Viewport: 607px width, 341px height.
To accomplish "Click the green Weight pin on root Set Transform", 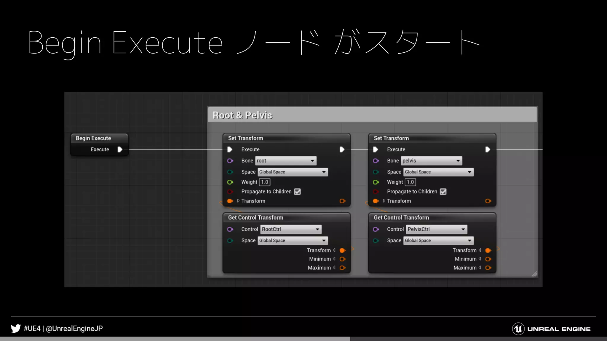I will 230,182.
